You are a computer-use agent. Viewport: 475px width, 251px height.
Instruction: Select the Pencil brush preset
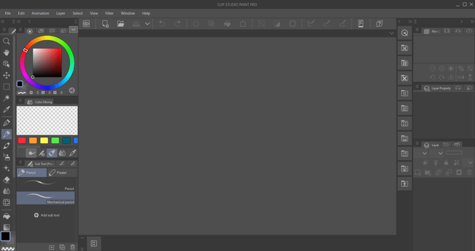(46, 185)
